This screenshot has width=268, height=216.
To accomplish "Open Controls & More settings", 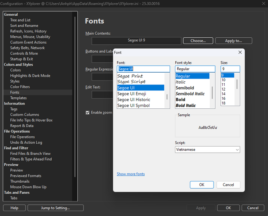I will click(24, 53).
